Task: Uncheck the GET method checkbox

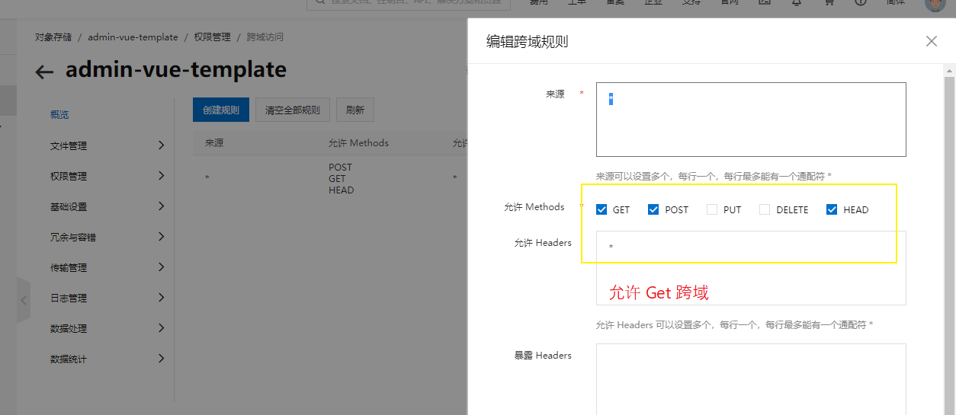Action: 602,209
